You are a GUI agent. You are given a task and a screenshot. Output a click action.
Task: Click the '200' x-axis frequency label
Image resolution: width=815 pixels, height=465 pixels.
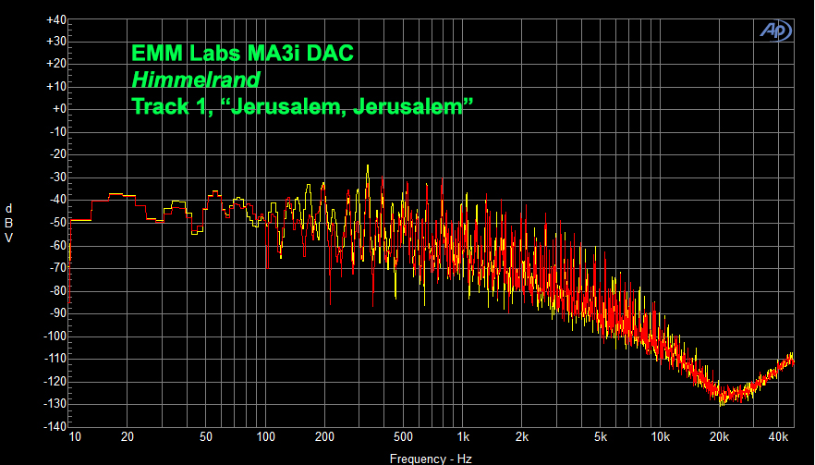(325, 437)
